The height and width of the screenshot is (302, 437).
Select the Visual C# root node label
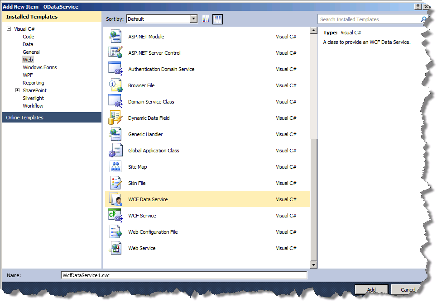24,29
